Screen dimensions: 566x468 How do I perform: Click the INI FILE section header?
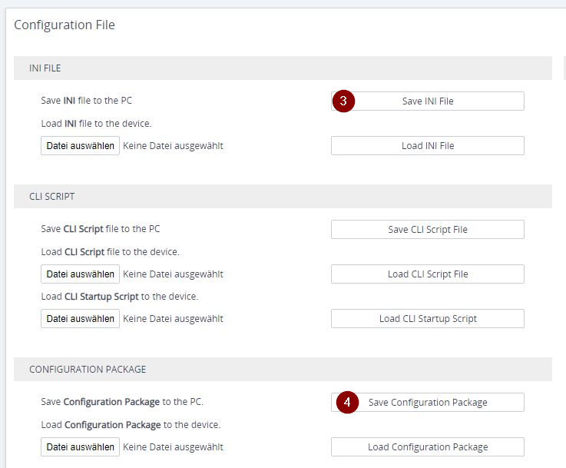tap(45, 68)
